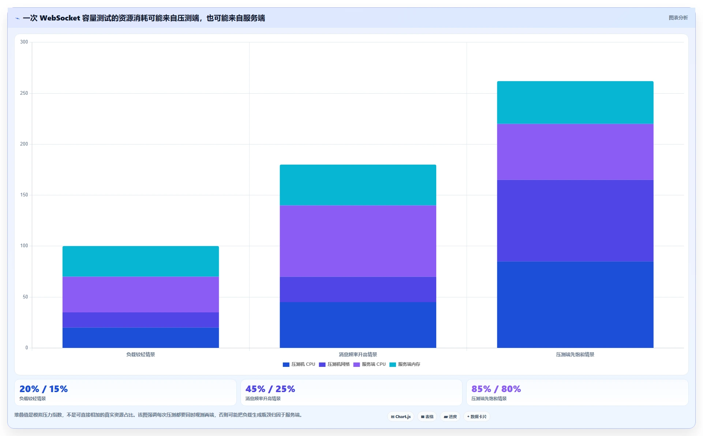Click the 150 y-axis tick label

pyautogui.click(x=24, y=195)
